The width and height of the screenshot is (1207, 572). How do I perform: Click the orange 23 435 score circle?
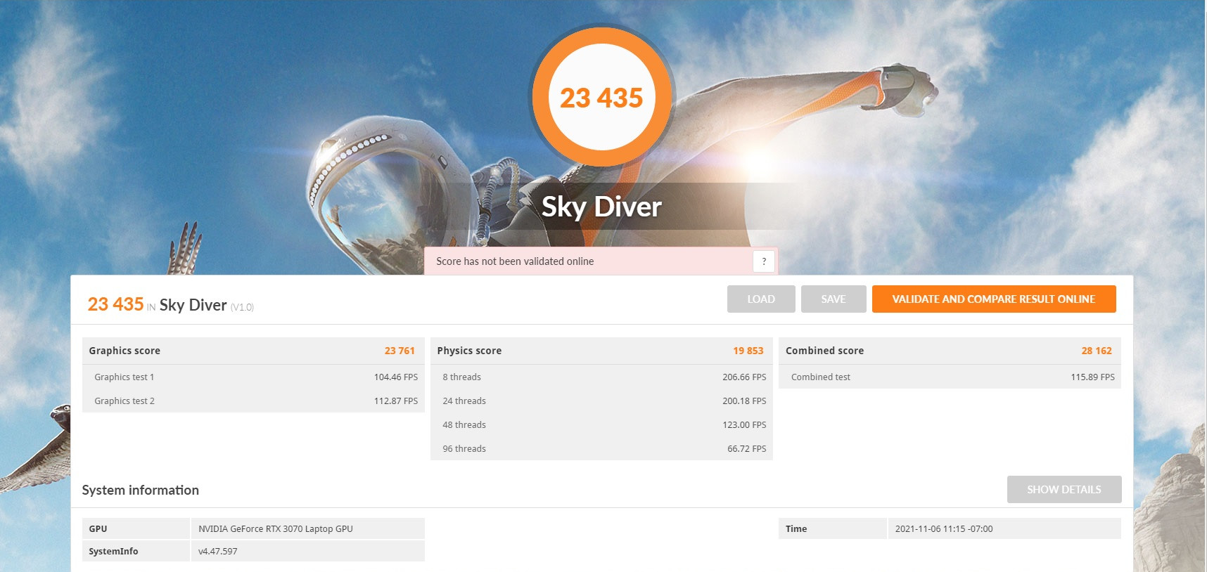pyautogui.click(x=601, y=98)
